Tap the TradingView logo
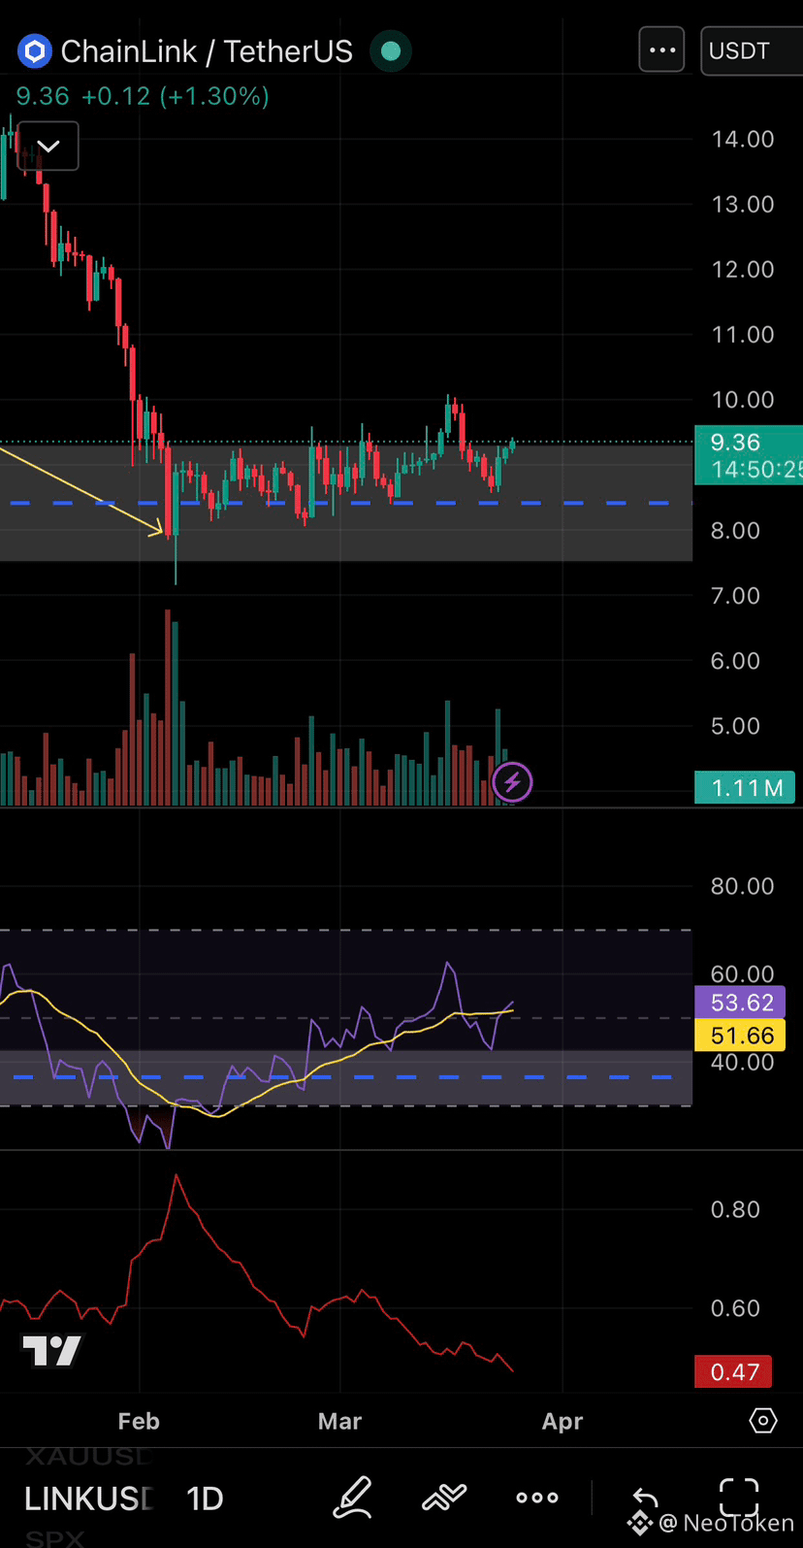The width and height of the screenshot is (803, 1548). (x=52, y=1350)
